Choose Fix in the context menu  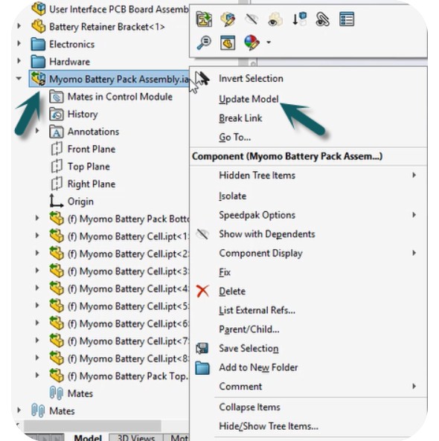click(225, 272)
